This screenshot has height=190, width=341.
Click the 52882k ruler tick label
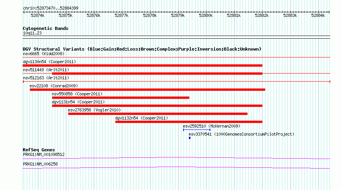pyautogui.click(x=262, y=15)
